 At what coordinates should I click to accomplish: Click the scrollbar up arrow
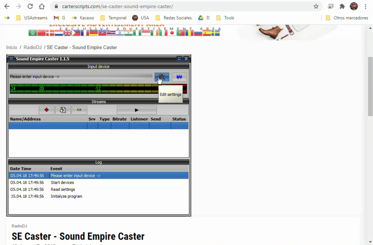pos(370,28)
